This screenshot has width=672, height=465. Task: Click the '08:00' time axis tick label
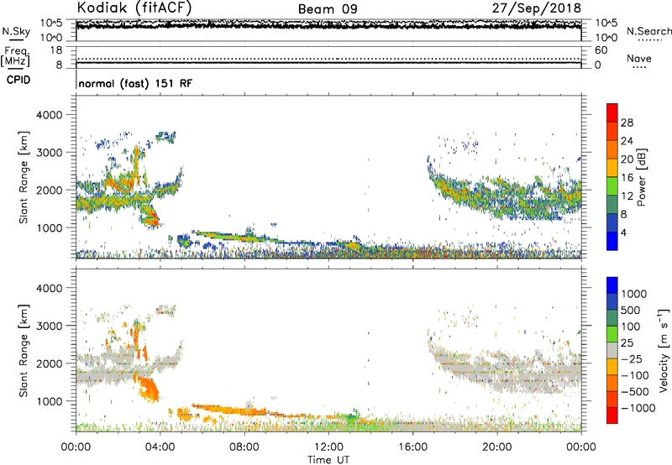(x=244, y=447)
